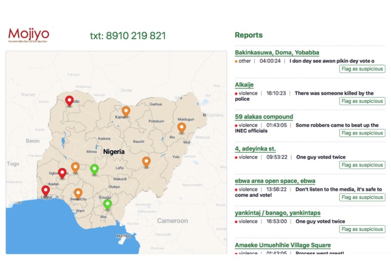Click the red map pin at Ogbomosho
The height and width of the screenshot is (278, 391).
point(62,173)
